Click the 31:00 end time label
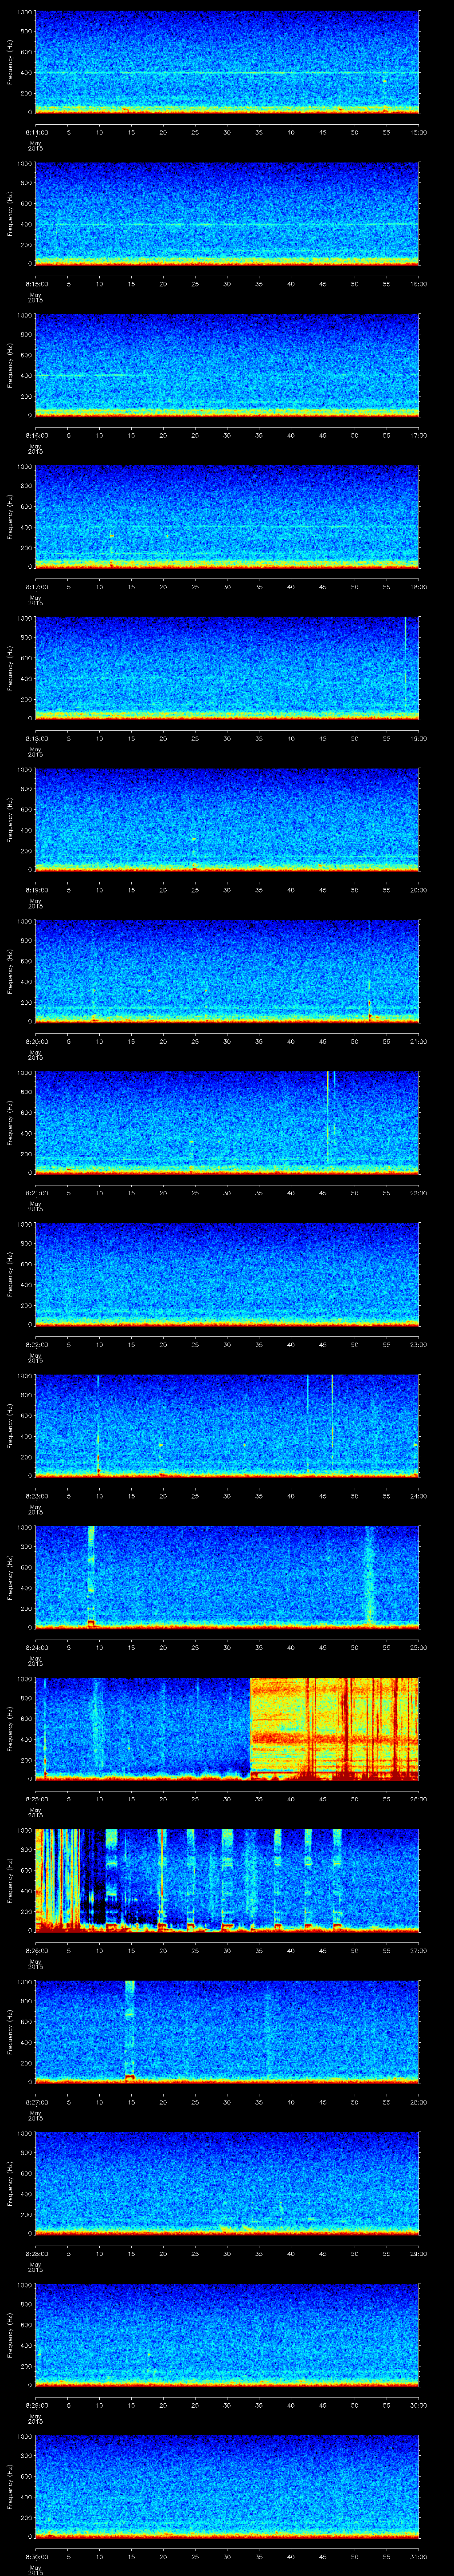The width and height of the screenshot is (454, 2576). [x=419, y=2556]
